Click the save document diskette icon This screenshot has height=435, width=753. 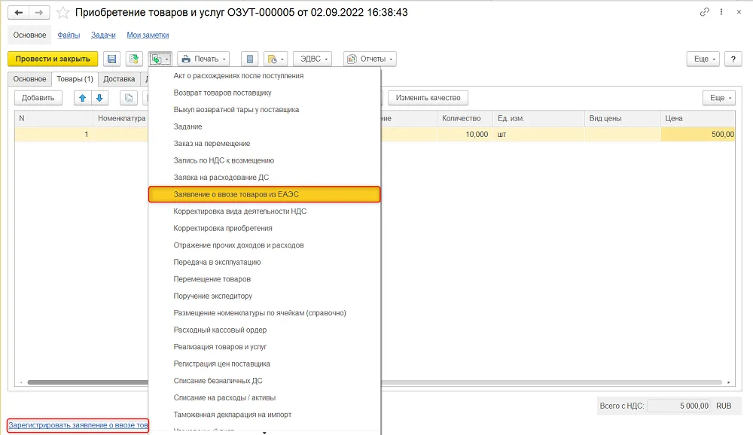pyautogui.click(x=112, y=59)
